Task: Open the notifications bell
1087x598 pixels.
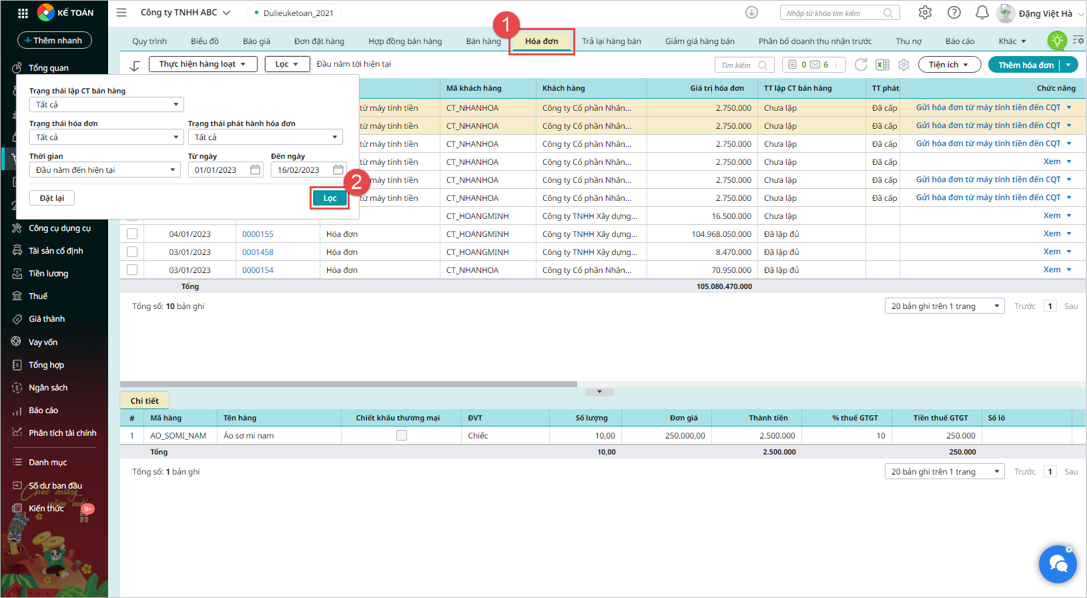Action: click(982, 13)
